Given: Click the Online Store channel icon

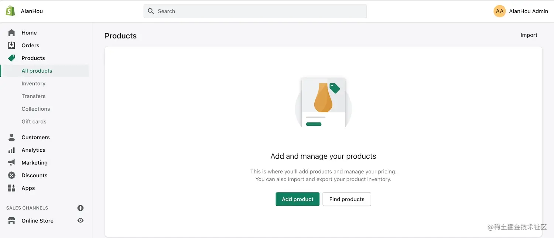Looking at the screenshot, I should coord(12,220).
